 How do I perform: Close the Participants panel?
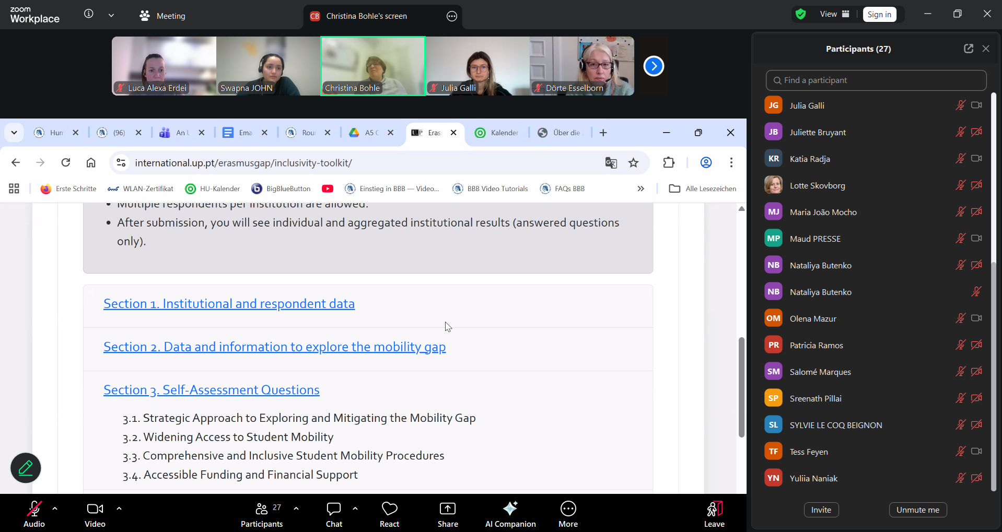(986, 49)
